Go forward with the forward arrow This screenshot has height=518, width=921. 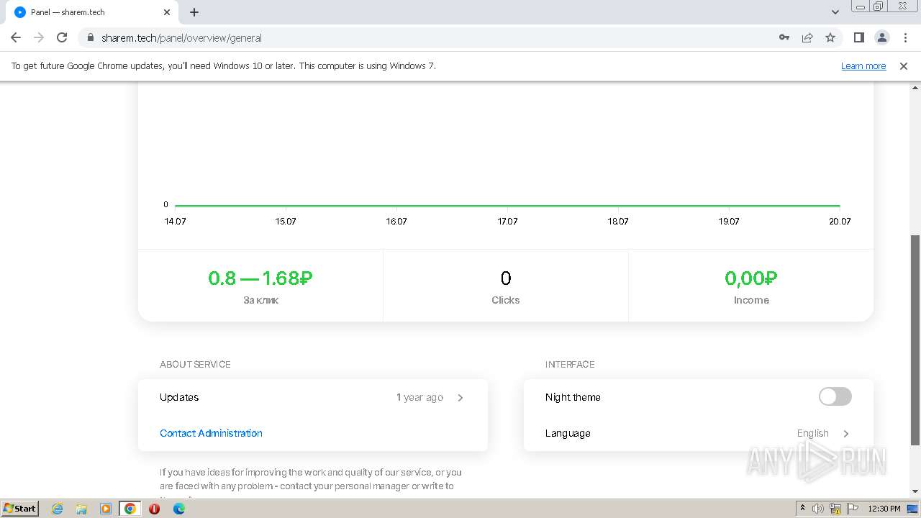[x=39, y=37]
